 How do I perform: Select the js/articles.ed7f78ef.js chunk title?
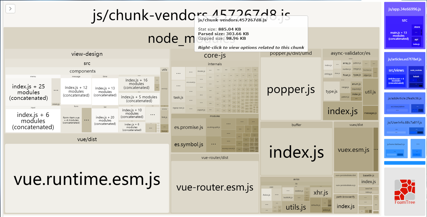[405, 59]
